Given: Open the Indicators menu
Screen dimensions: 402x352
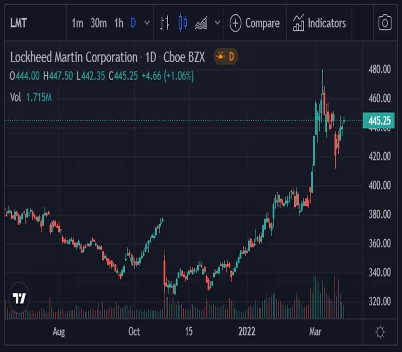Looking at the screenshot, I should (320, 23).
